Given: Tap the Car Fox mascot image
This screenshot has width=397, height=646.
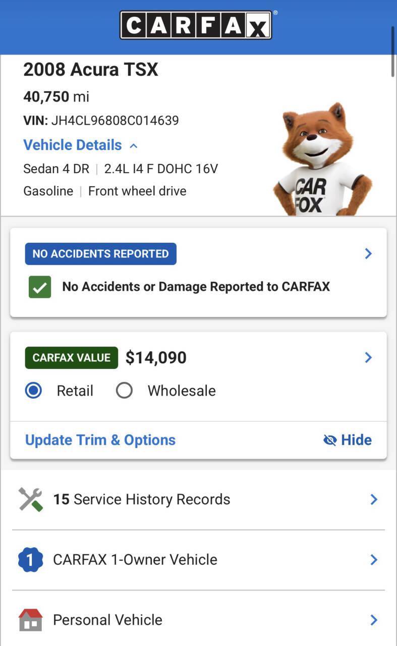Looking at the screenshot, I should coord(322,159).
